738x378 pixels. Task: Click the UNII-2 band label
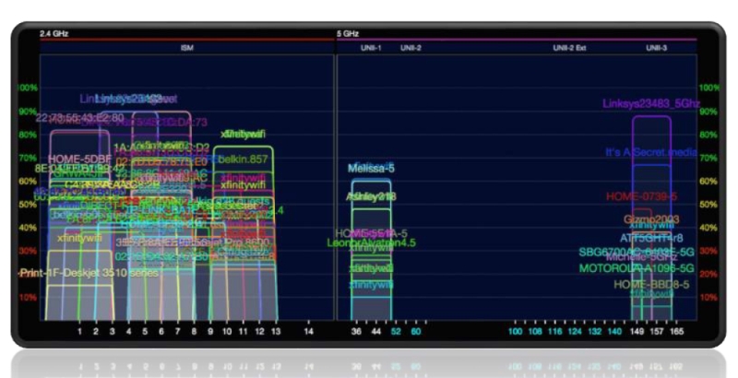[x=411, y=48]
